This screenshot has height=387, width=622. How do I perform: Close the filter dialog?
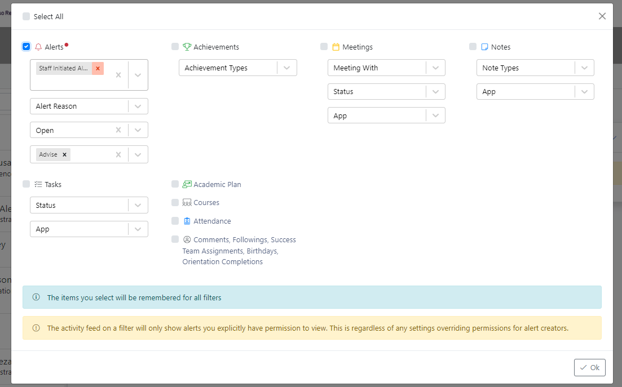pyautogui.click(x=602, y=16)
